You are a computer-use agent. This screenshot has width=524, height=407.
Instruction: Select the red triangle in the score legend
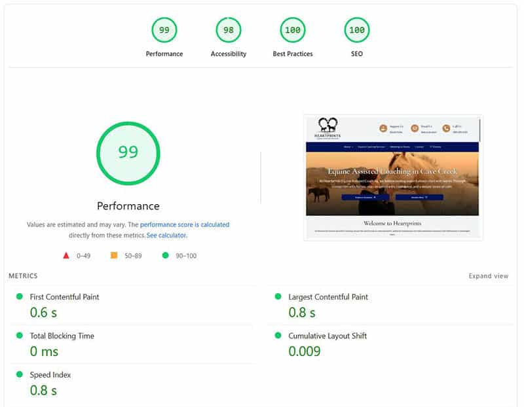[x=65, y=255]
